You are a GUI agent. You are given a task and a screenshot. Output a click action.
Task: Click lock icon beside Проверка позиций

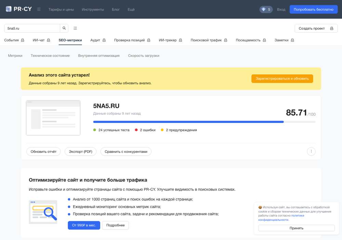pyautogui.click(x=148, y=40)
